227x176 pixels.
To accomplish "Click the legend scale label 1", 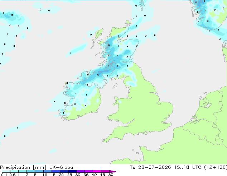I will (x=19, y=175).
